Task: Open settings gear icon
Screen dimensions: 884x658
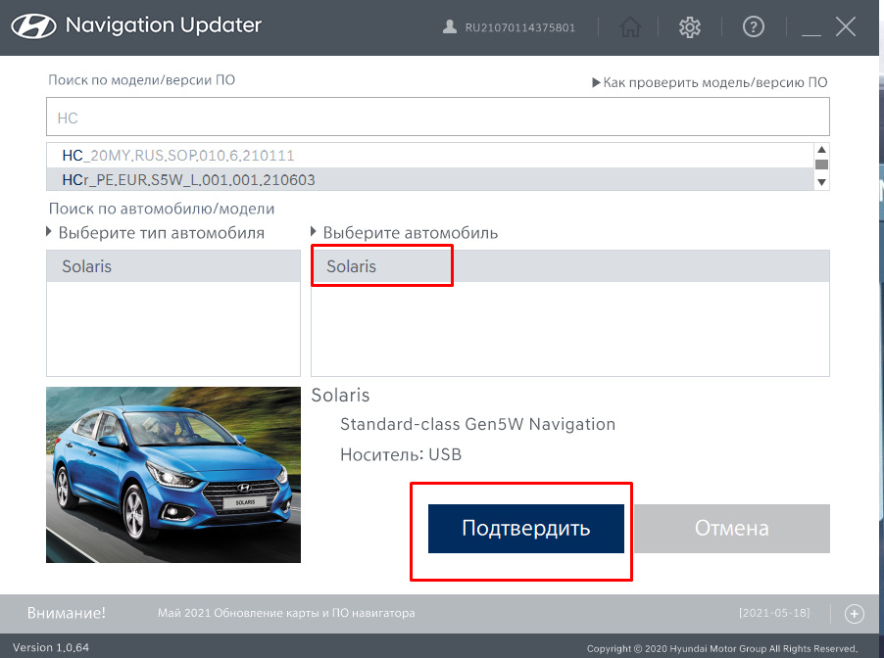Action: 690,26
